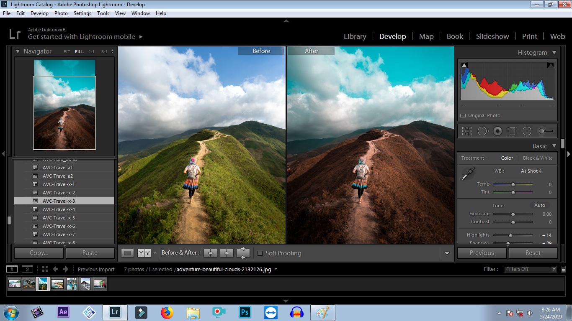Open the toolbar content menu arrow
This screenshot has width=572, height=321.
(447, 253)
